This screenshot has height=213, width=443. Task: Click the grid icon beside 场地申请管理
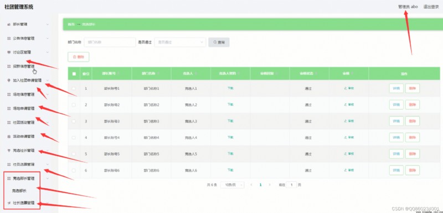[x=8, y=108]
